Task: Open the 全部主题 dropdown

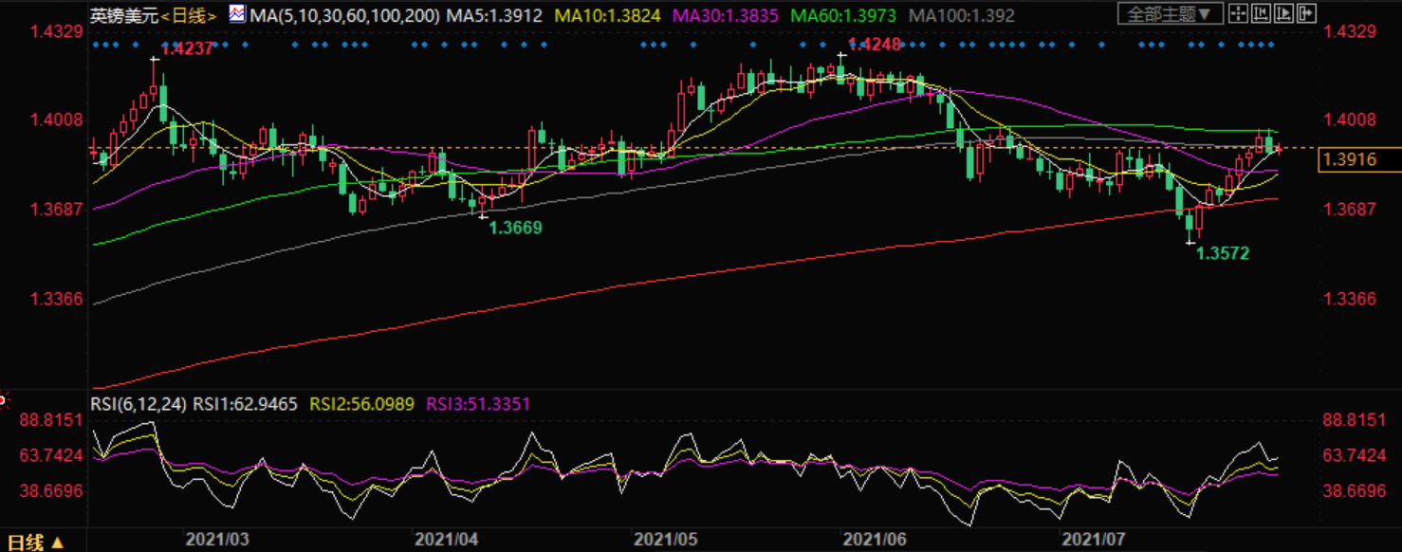Action: [x=1169, y=14]
